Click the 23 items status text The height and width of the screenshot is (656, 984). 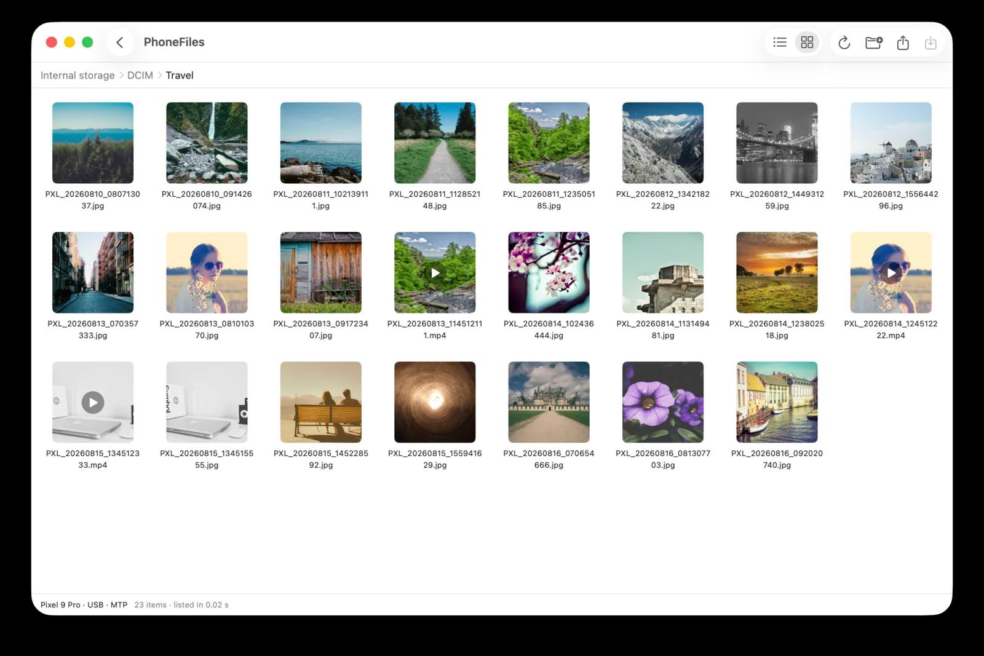[151, 605]
